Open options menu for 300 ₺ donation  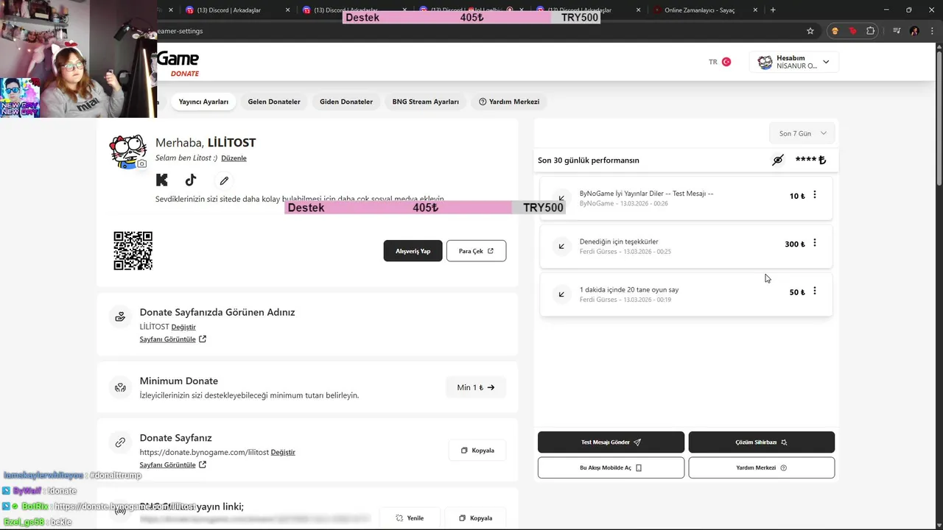point(814,243)
